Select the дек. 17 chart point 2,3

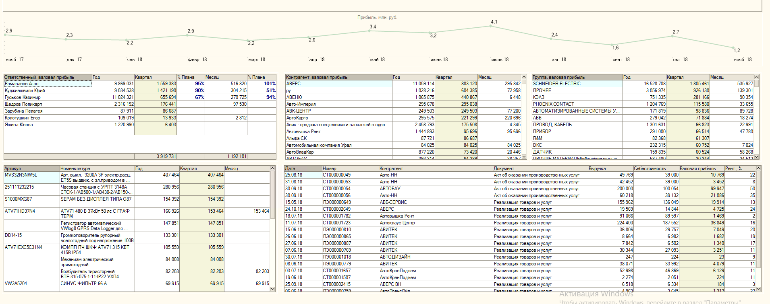66,39
